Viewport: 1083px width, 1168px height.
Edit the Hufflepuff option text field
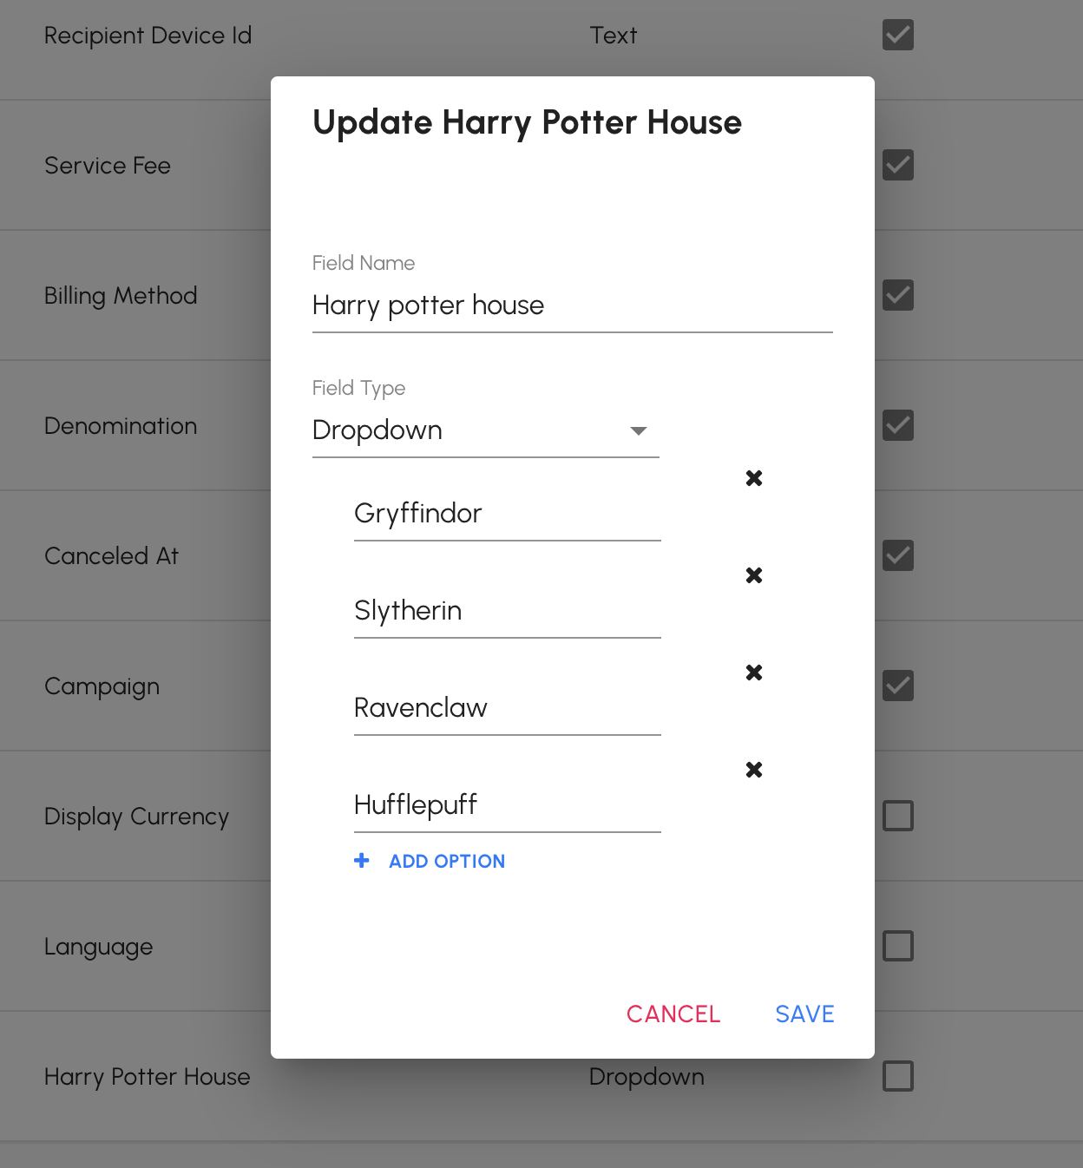[508, 805]
